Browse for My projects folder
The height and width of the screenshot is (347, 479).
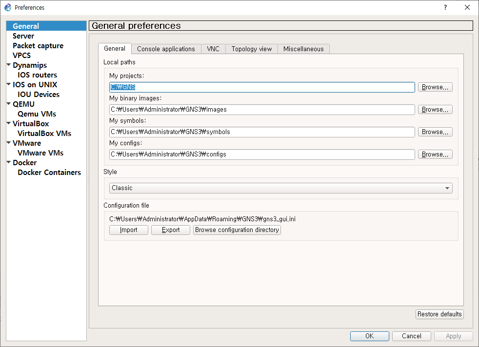pos(435,87)
